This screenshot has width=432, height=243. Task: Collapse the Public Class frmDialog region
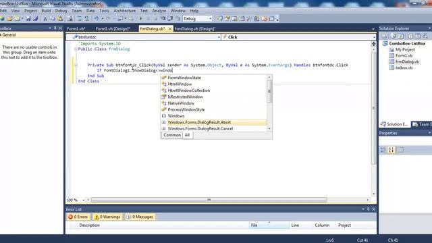coord(76,49)
